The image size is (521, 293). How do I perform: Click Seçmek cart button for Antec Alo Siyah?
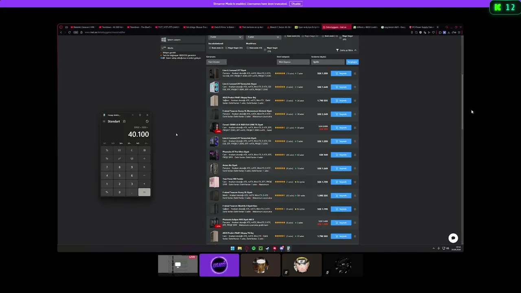(341, 168)
